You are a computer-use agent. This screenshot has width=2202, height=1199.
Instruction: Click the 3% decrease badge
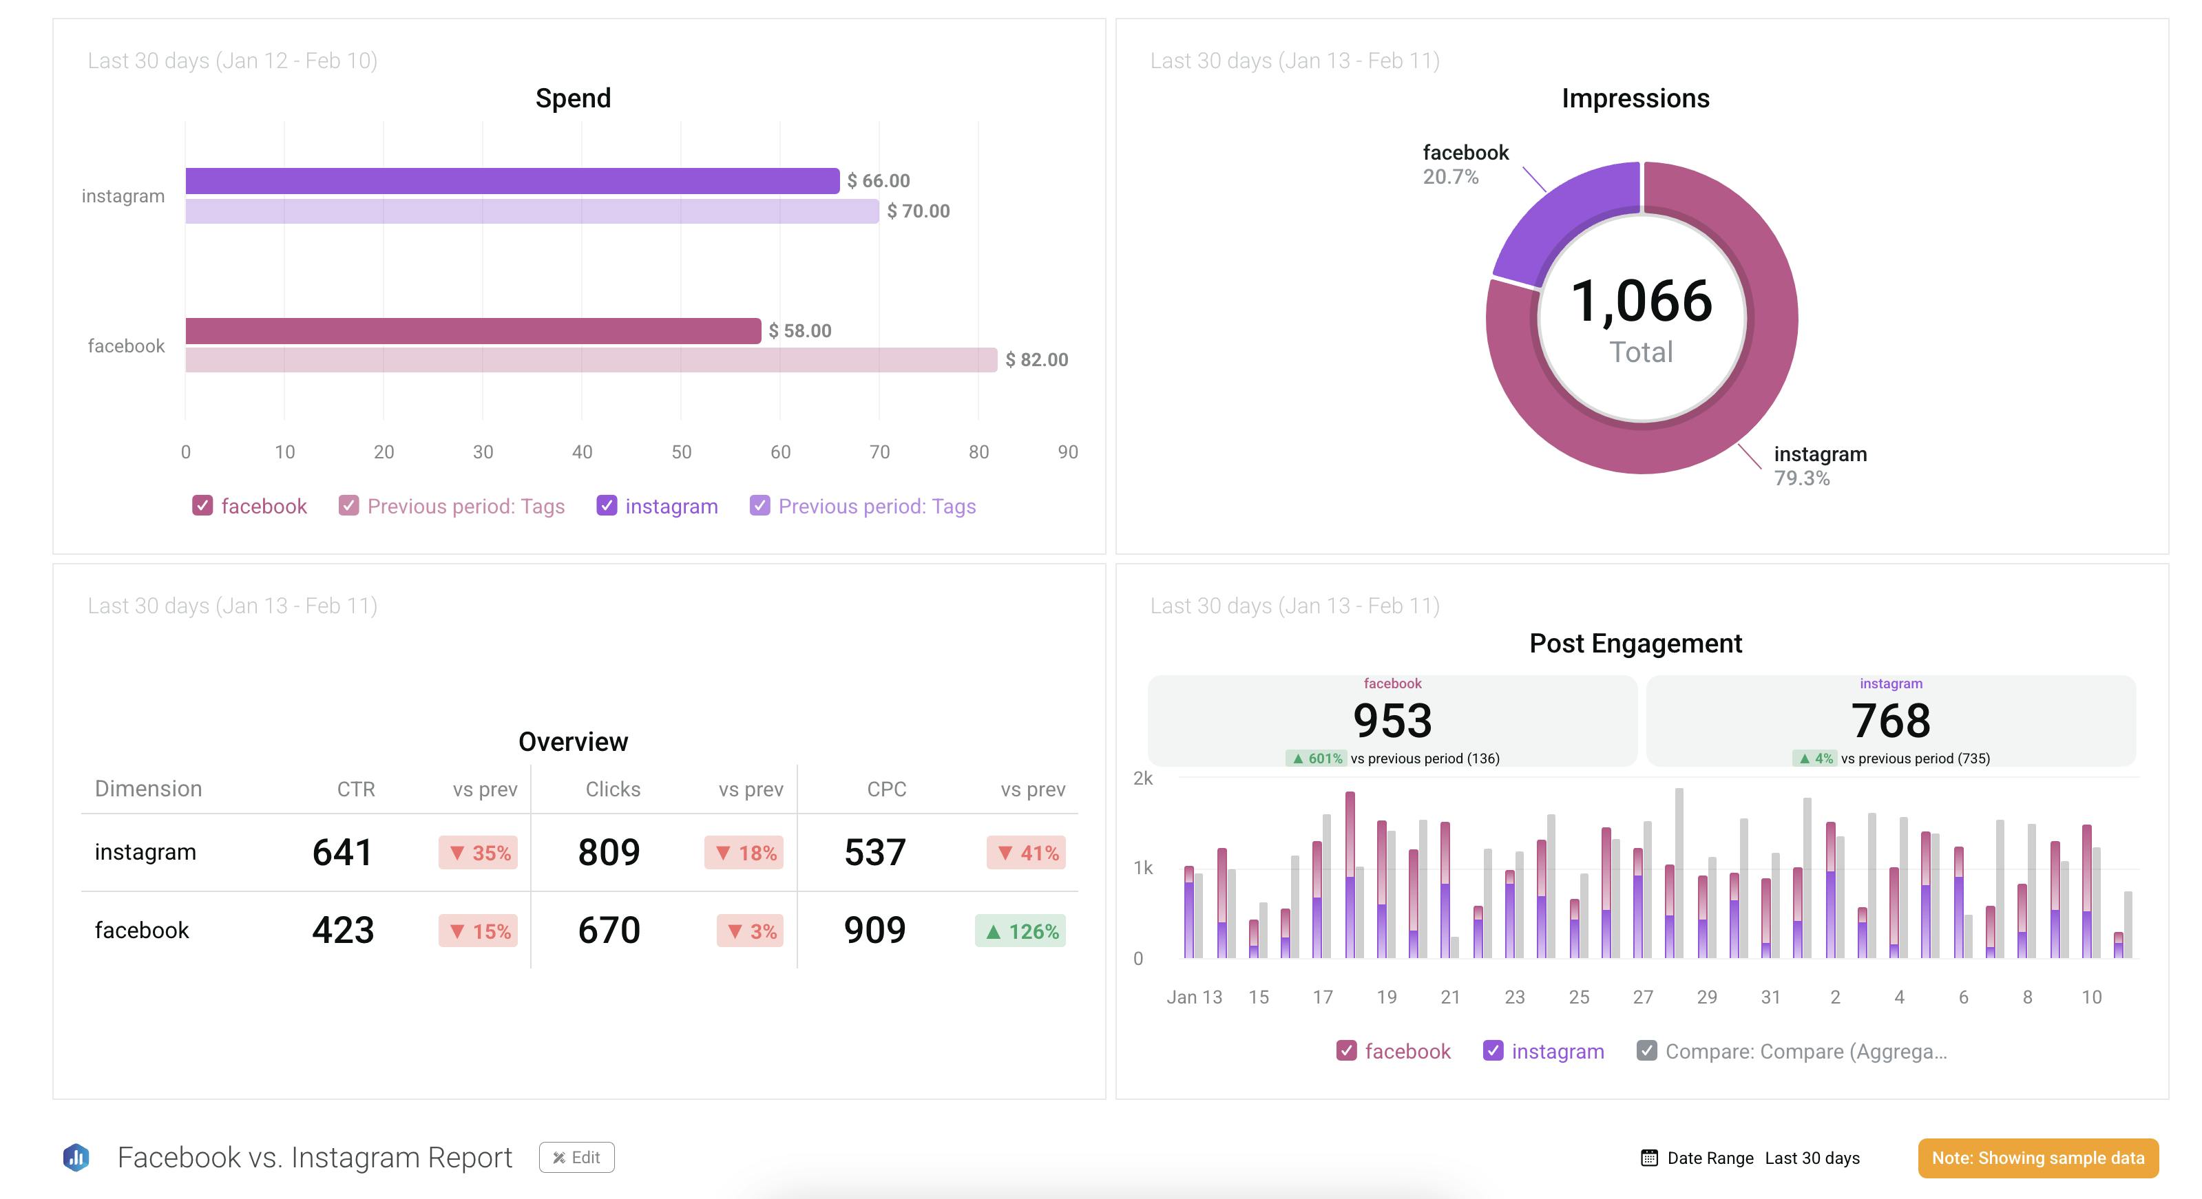tap(750, 931)
